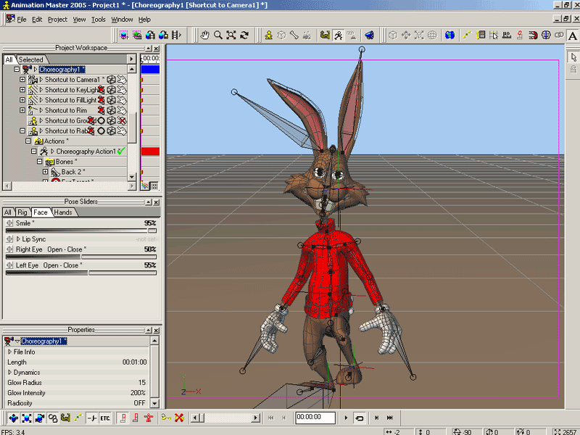This screenshot has width=580, height=435.
Task: Click the filmstrip icon with arrow
Action: click(176, 35)
